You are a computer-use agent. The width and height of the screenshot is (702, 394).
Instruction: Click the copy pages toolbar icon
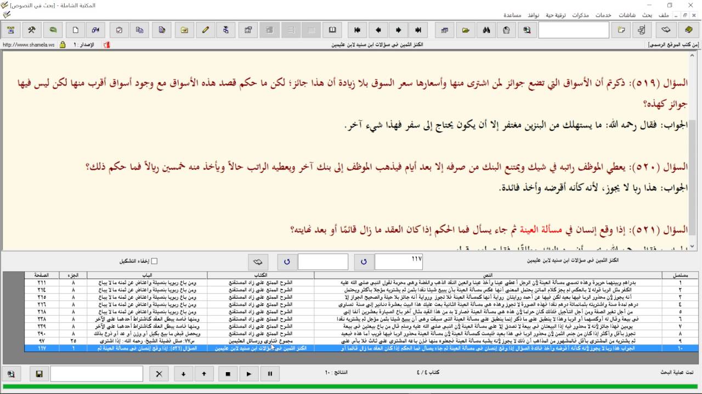tap(140, 30)
